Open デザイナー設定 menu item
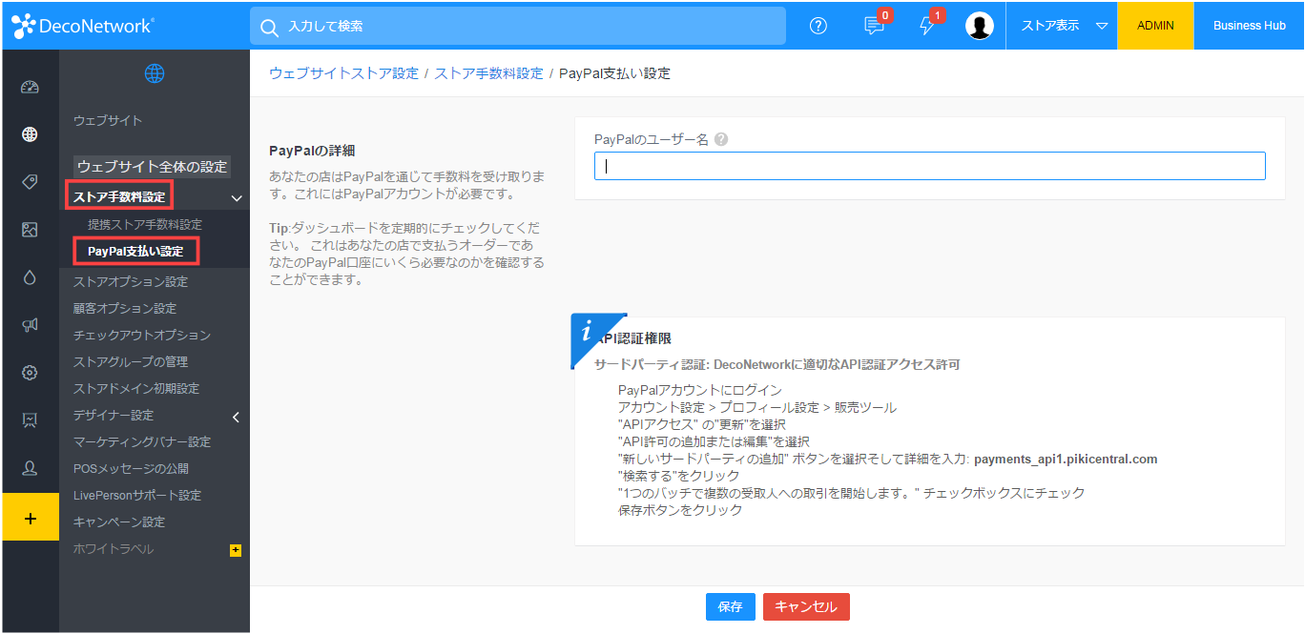This screenshot has width=1305, height=634. tap(114, 416)
